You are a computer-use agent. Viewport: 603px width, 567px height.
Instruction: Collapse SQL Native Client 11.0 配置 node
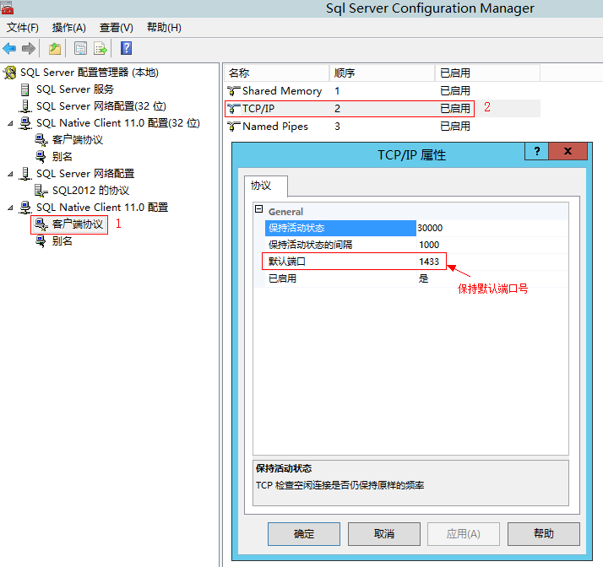11,208
